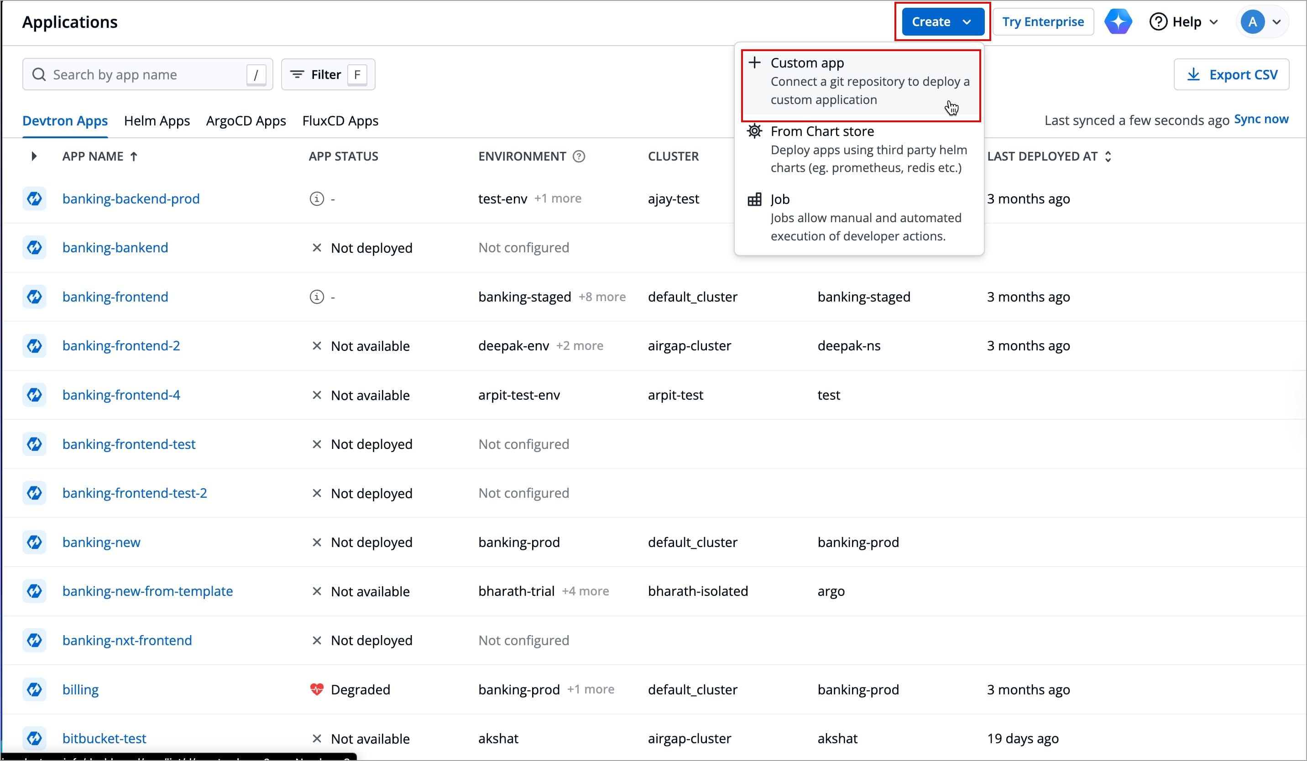Viewport: 1307px width, 761px height.
Task: Click the Not deployed cross icon for banking-bankend
Action: [317, 247]
